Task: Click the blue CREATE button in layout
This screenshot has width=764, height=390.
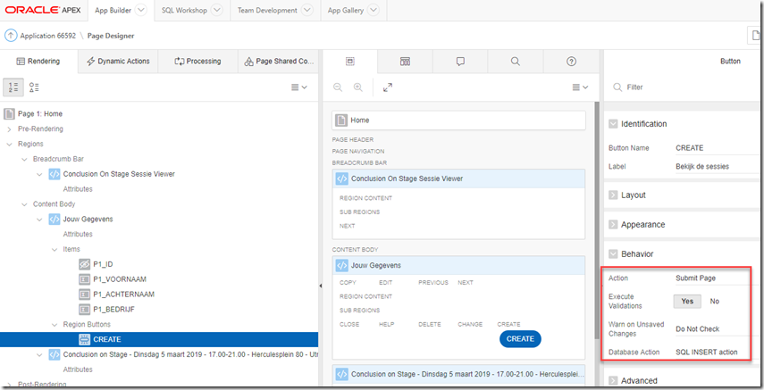Action: (520, 339)
